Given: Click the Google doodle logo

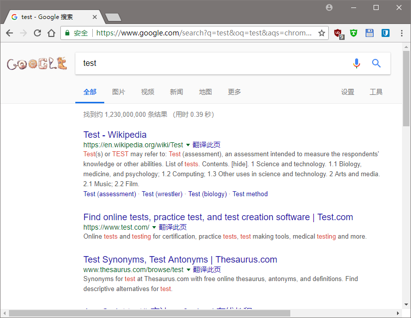Looking at the screenshot, I should pos(37,63).
